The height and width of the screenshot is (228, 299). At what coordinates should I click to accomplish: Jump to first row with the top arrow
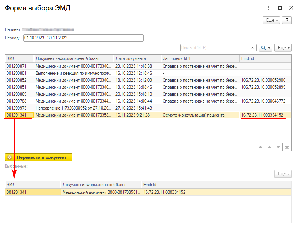260,147
